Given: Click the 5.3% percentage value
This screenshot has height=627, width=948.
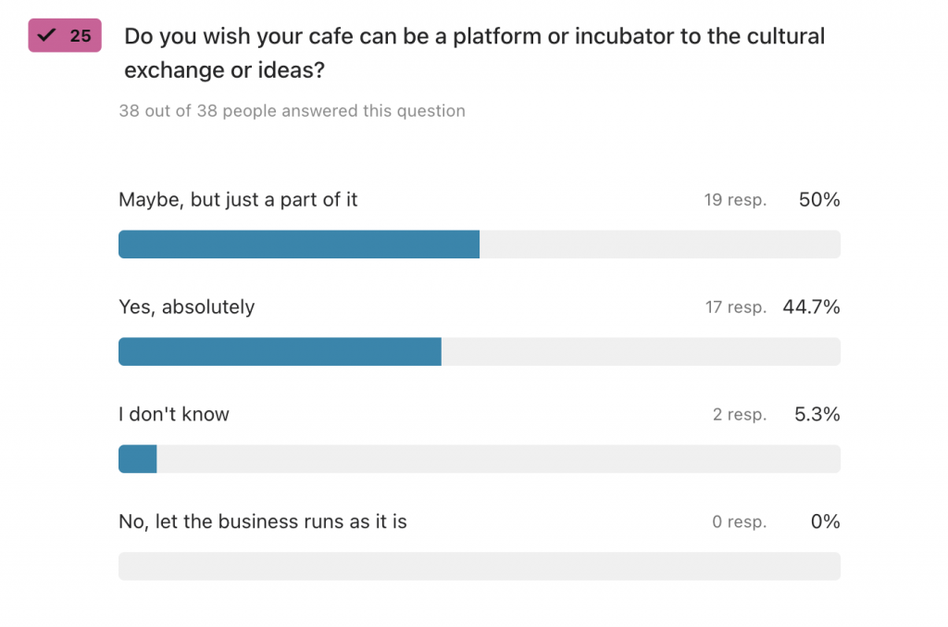Looking at the screenshot, I should pyautogui.click(x=817, y=414).
